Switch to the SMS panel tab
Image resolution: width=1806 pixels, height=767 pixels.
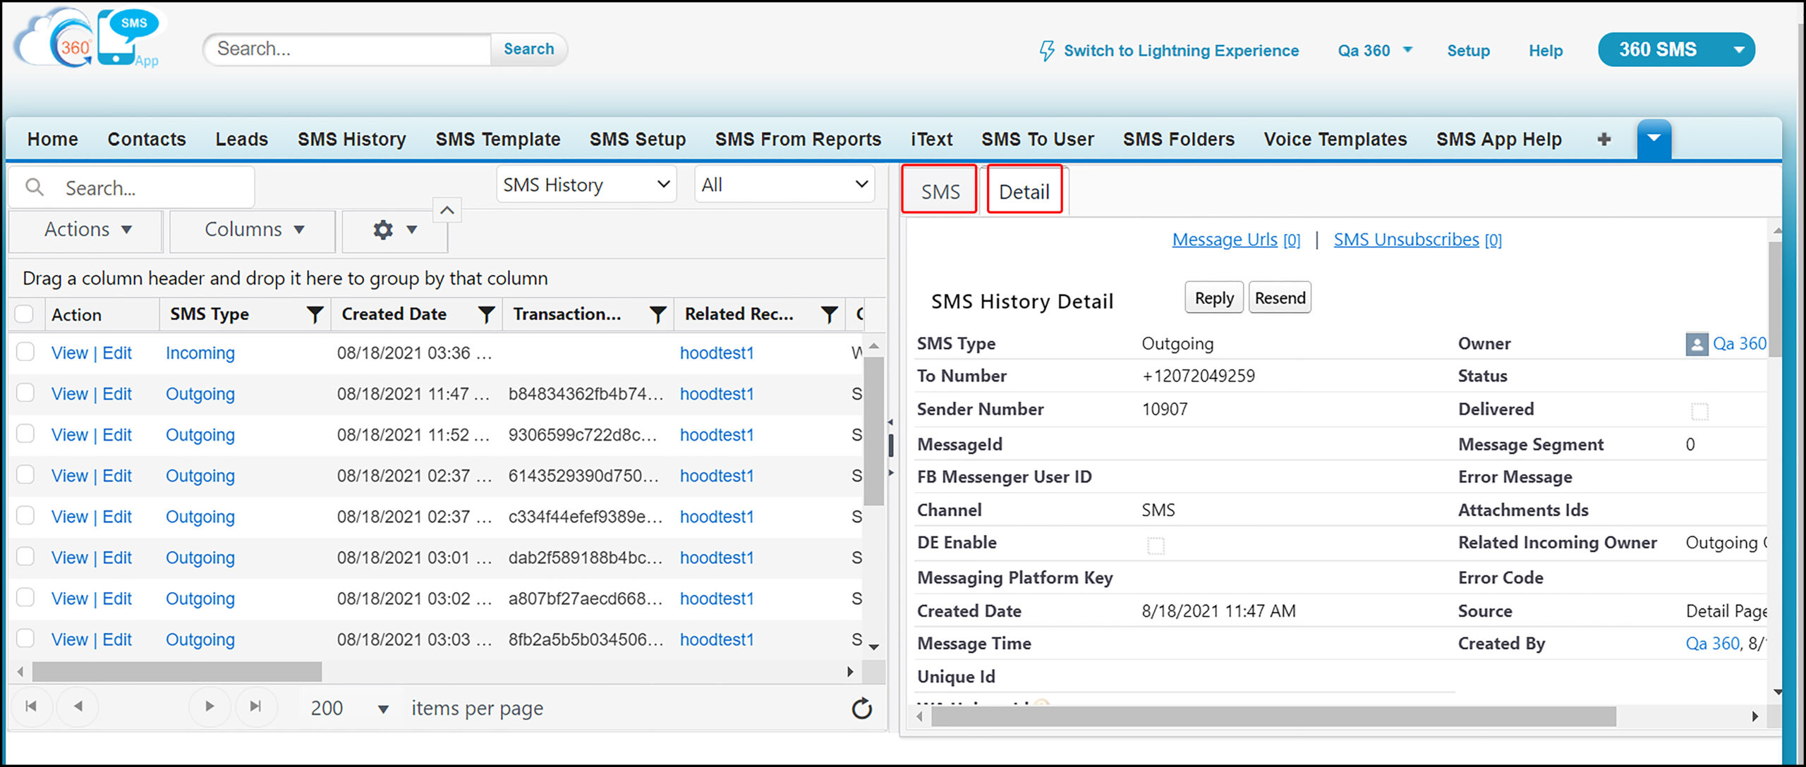pyautogui.click(x=940, y=190)
